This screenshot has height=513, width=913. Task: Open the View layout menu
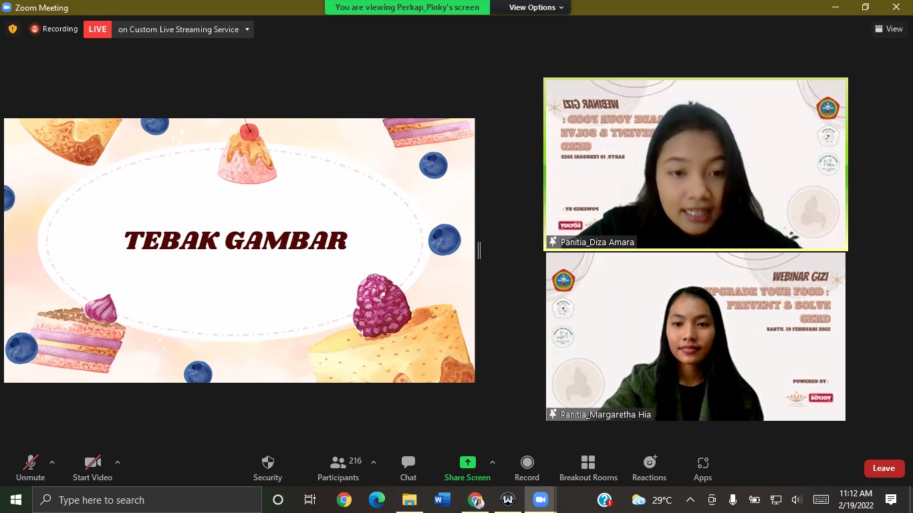pyautogui.click(x=888, y=29)
